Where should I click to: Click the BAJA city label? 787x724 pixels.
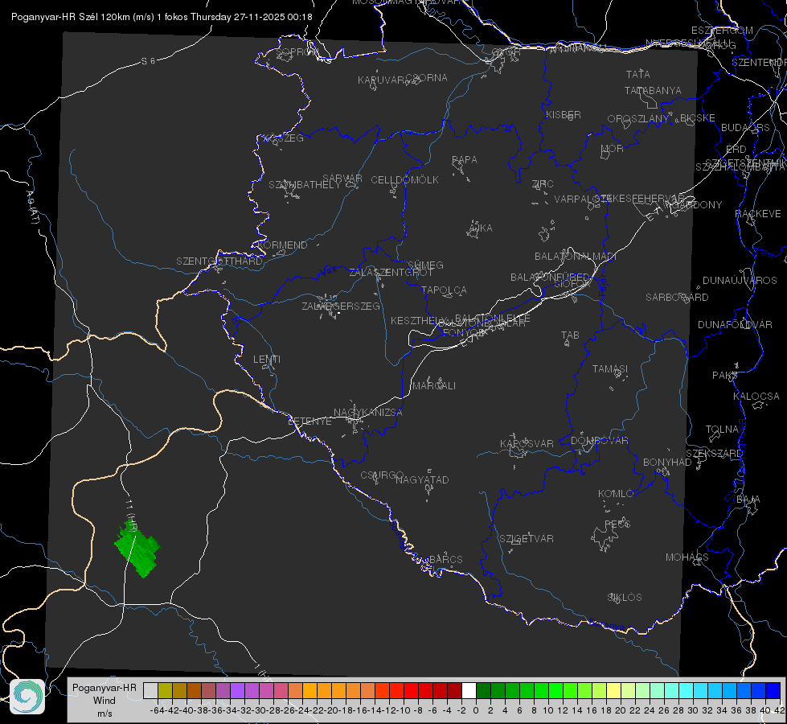pyautogui.click(x=748, y=500)
